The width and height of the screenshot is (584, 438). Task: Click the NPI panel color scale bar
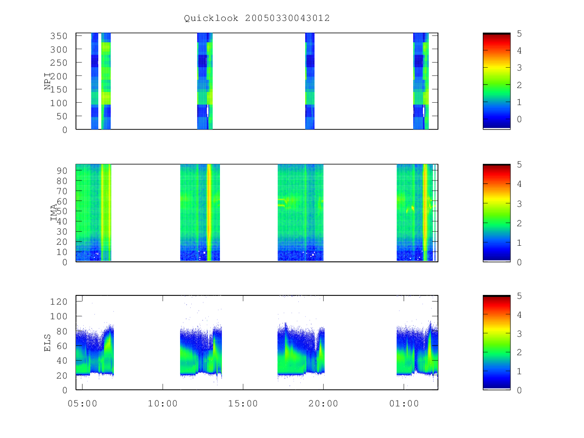496,81
